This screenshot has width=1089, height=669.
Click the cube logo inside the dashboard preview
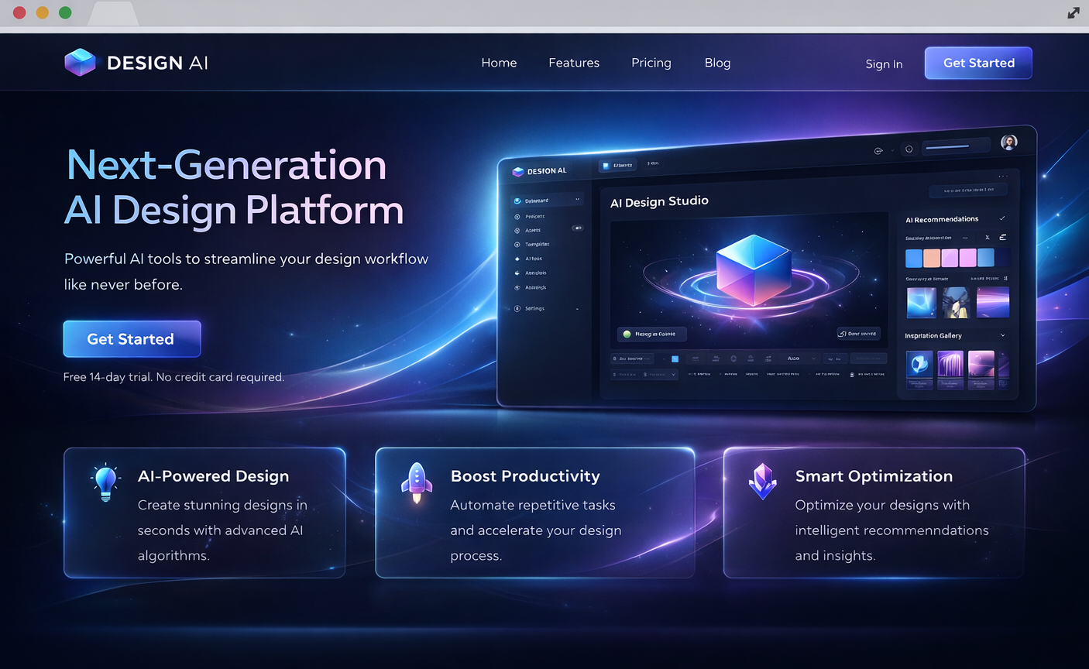(518, 171)
